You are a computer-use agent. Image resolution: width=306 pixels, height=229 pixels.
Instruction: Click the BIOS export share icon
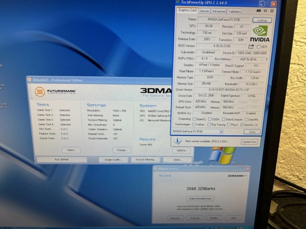pos(251,46)
